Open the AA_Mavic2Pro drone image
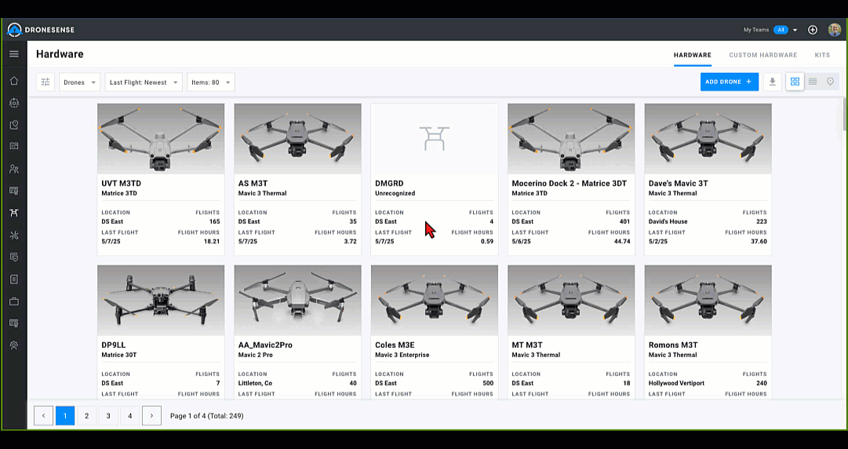848x449 pixels. tap(297, 300)
